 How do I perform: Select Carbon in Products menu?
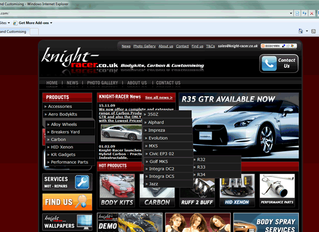coord(70,139)
